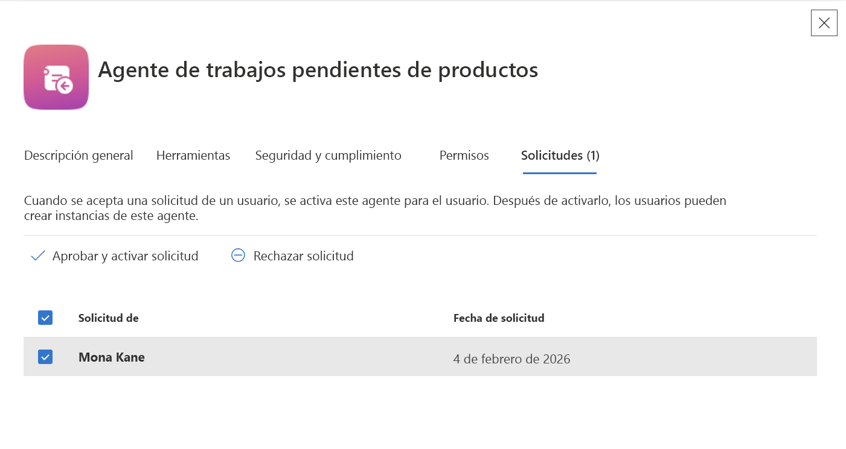Switch to the Herramientas tab
Viewport: 846px width, 449px height.
193,155
